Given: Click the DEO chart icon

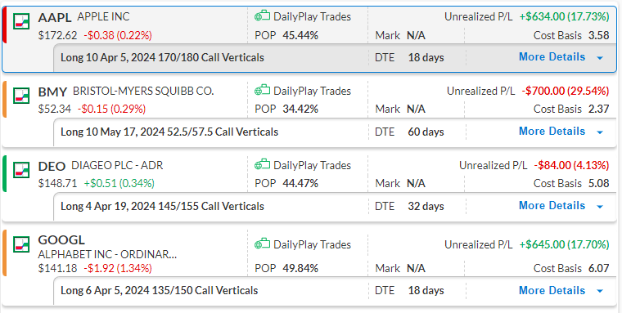Looking at the screenshot, I should click(x=21, y=170).
